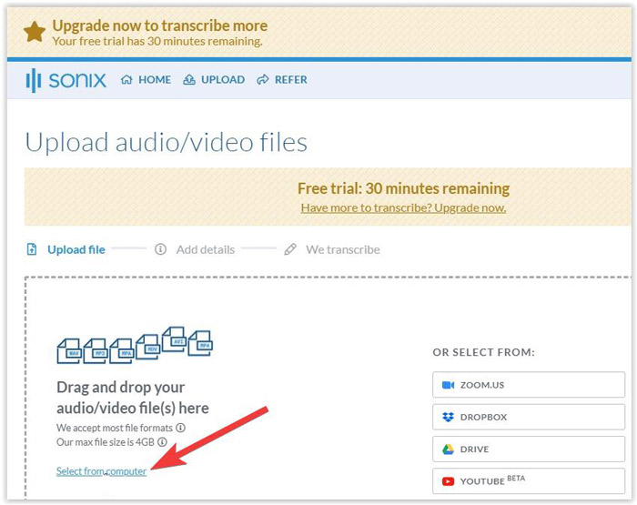This screenshot has width=637, height=505.
Task: Click the MOV file type icon
Action: coord(147,347)
